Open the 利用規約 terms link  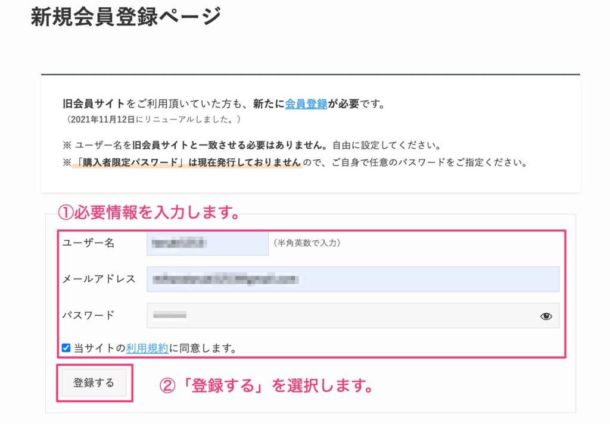click(147, 348)
